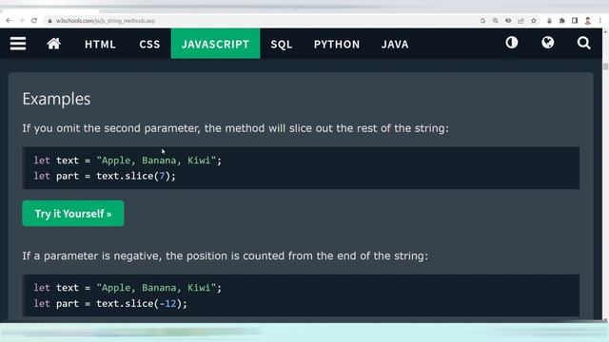Open the PYTHON tutorial tab
This screenshot has width=609, height=342.
(337, 45)
